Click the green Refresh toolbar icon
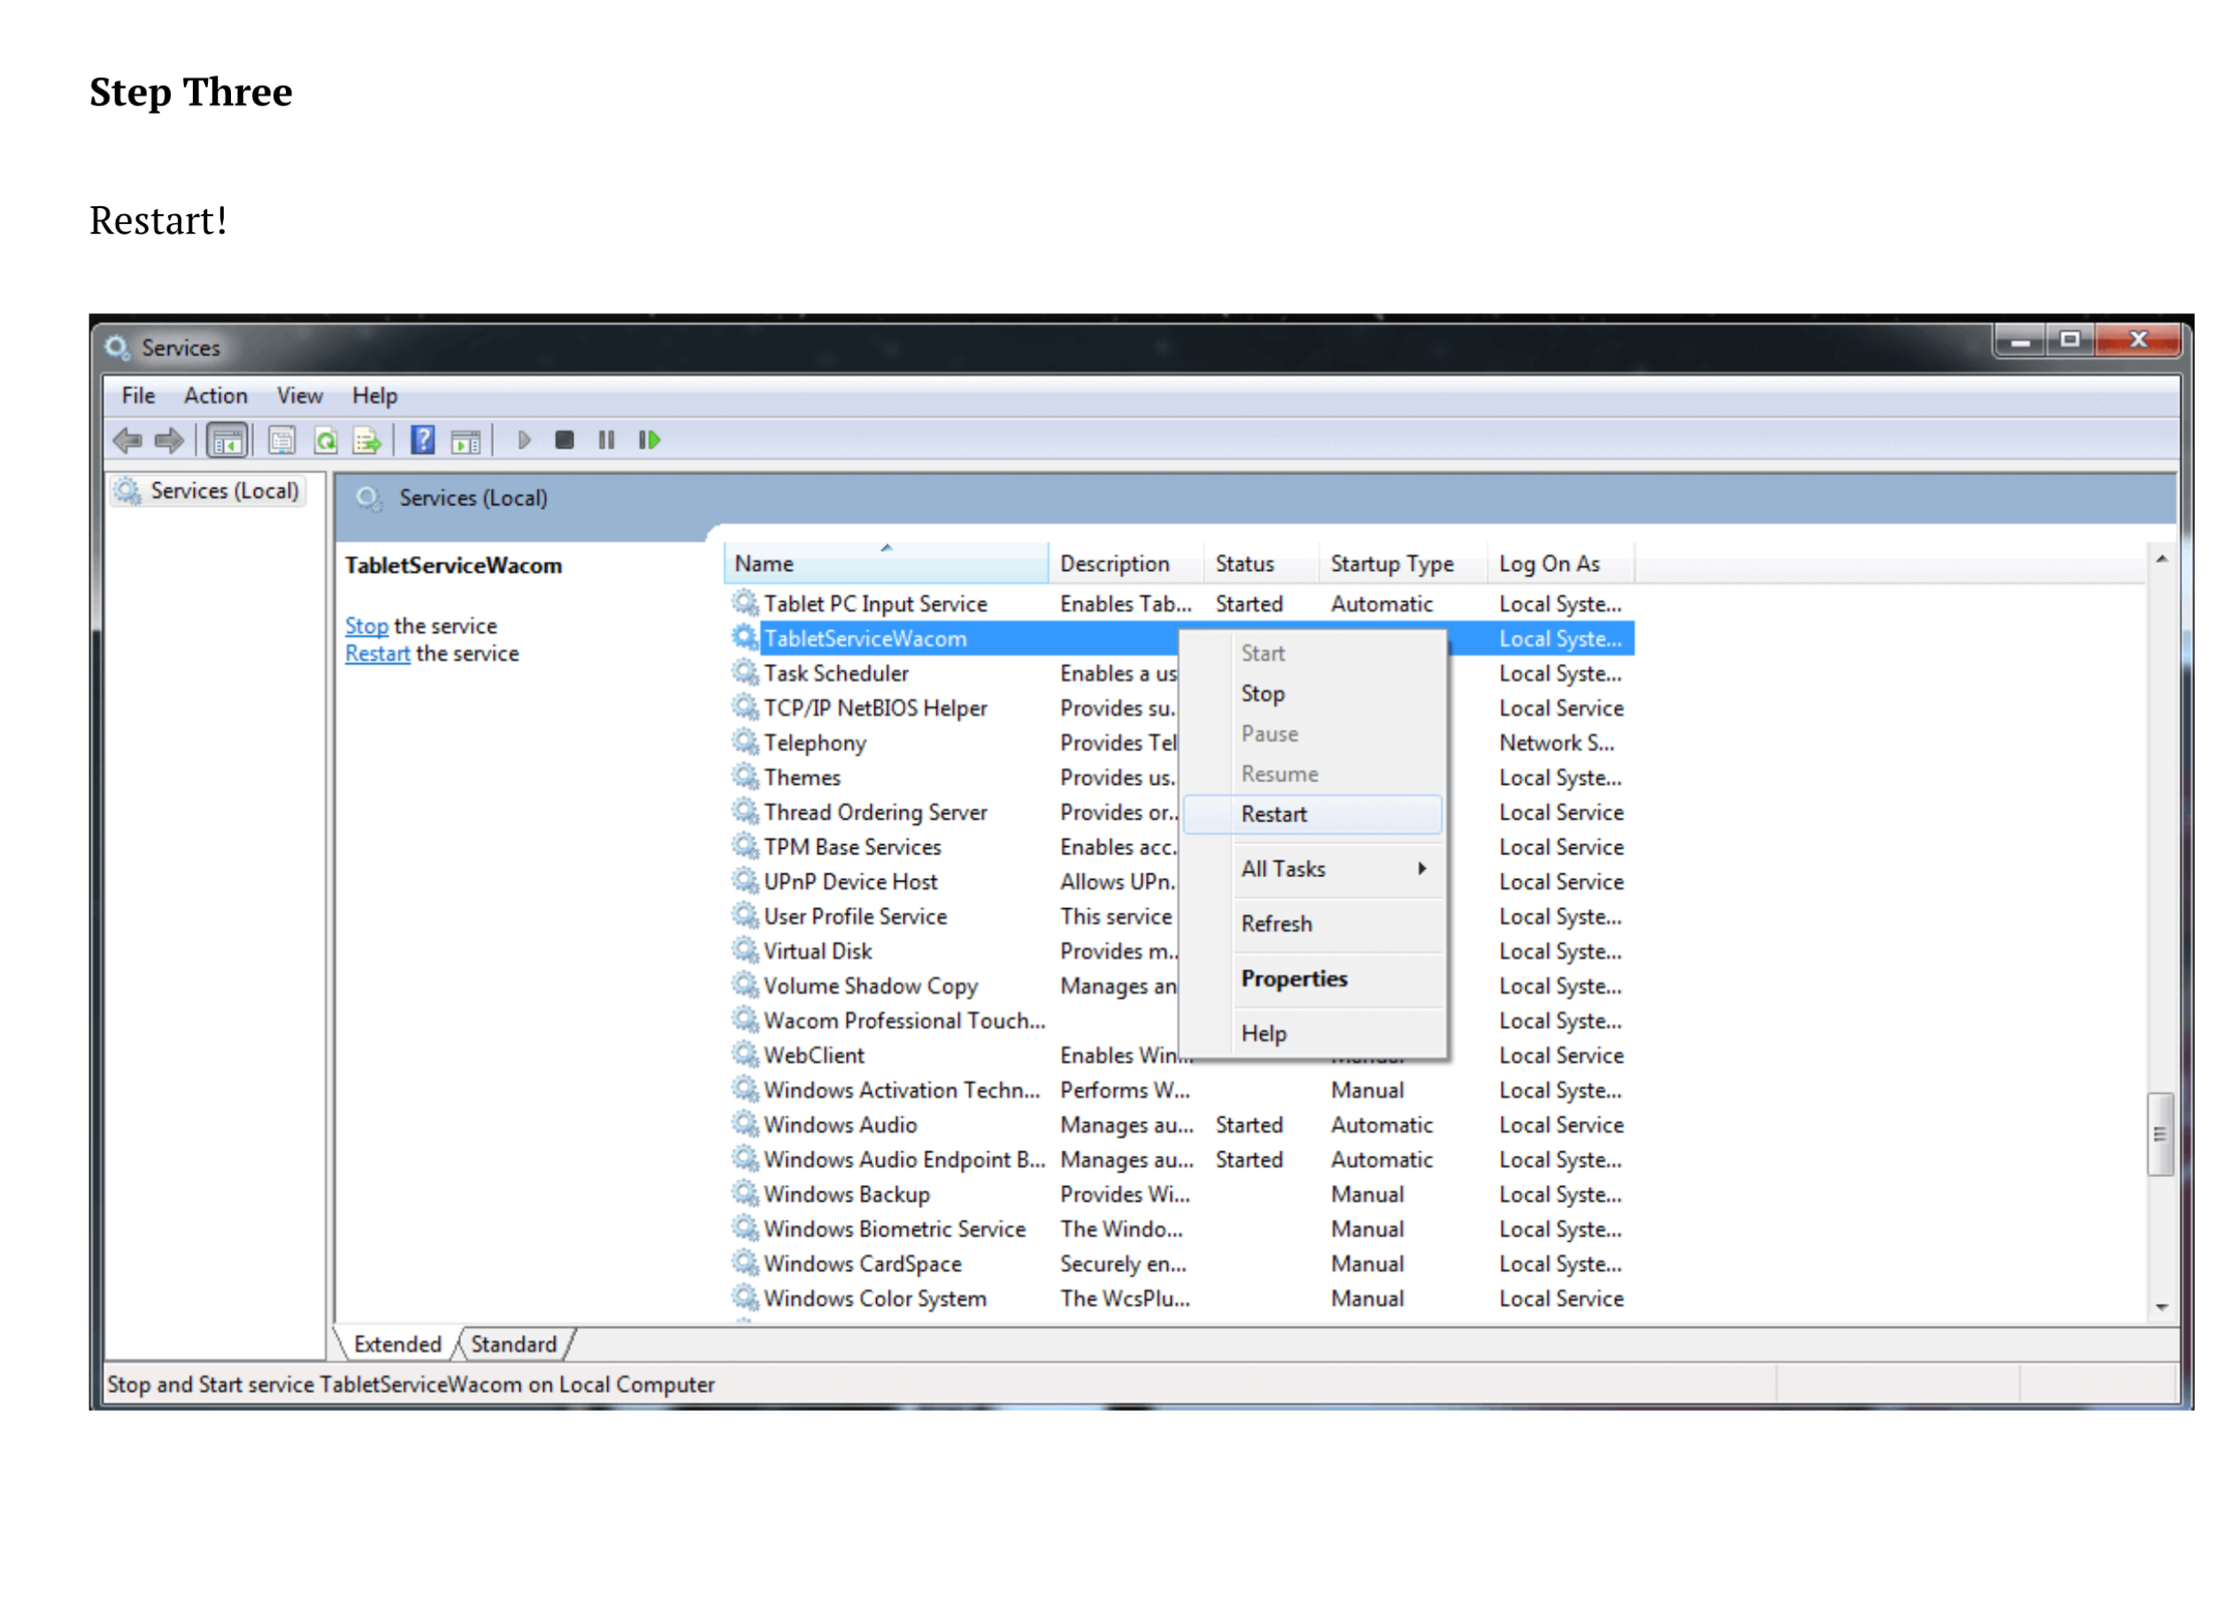The width and height of the screenshot is (2215, 1609). (326, 441)
